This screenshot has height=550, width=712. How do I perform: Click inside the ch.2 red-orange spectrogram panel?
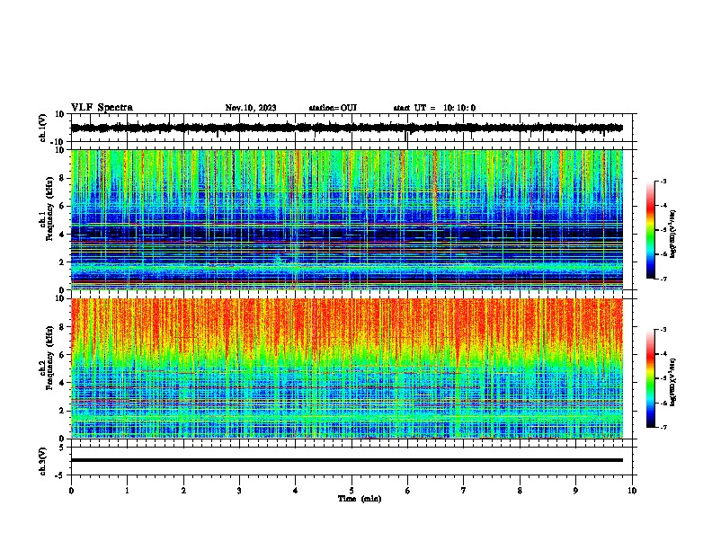pos(347,368)
